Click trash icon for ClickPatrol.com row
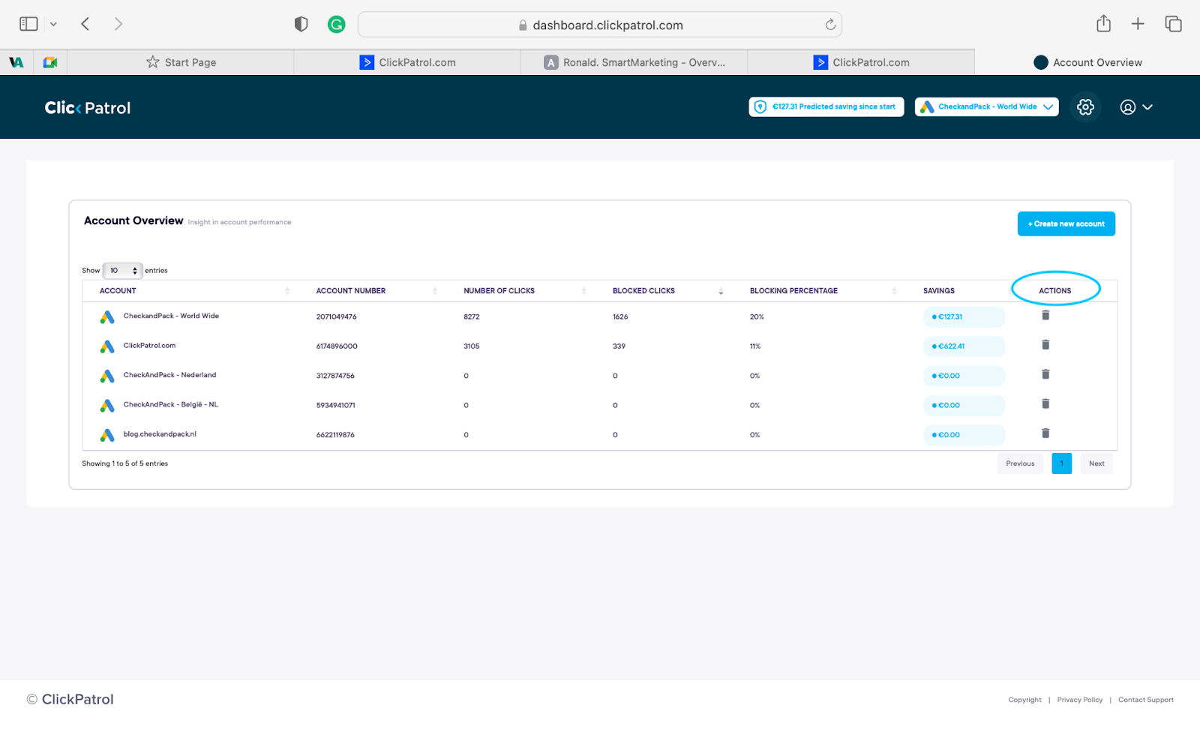Screen dimensions: 1200x750 [x=1045, y=345]
